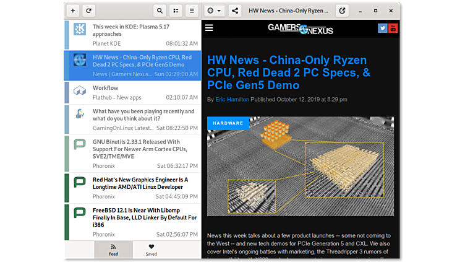Open the Red Hat Graphics Engineer article
Screen dimensions: 465x262
[x=133, y=187]
